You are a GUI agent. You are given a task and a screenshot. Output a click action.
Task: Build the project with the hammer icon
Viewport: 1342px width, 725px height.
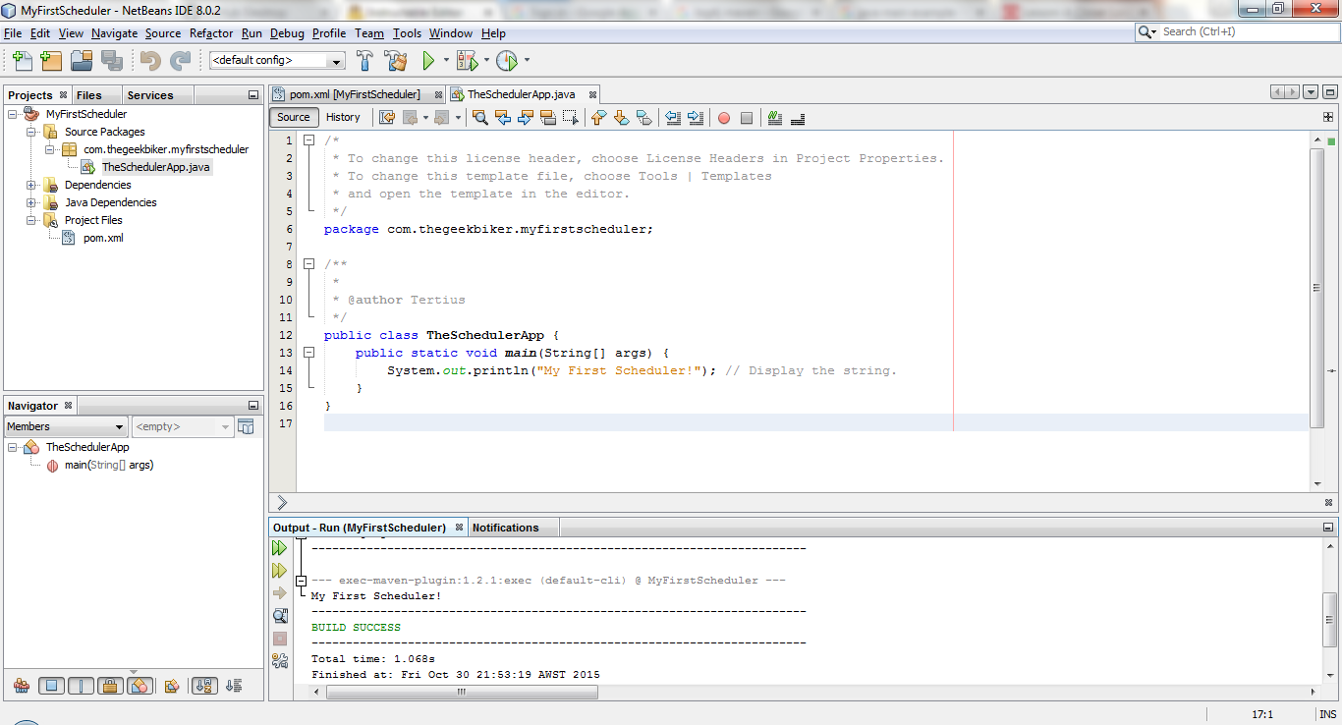[x=364, y=61]
